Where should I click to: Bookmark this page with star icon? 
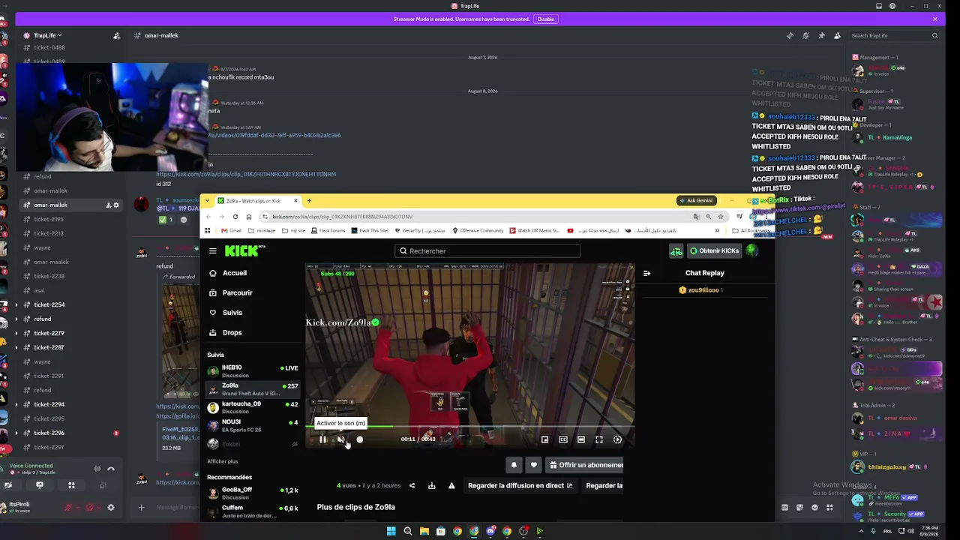pos(721,217)
